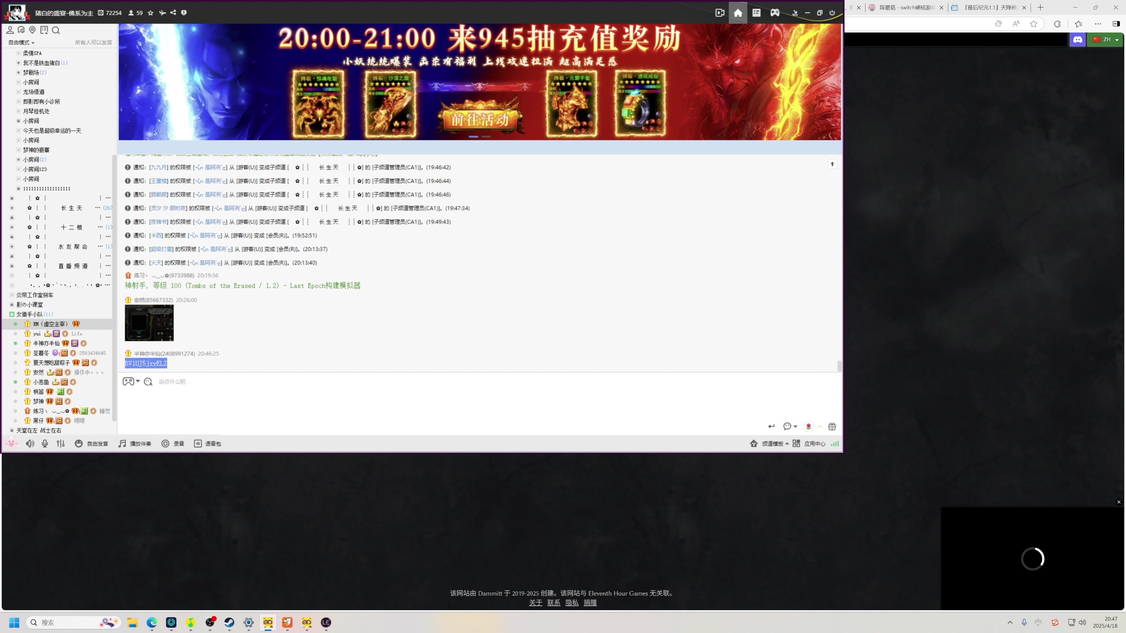Screen dimensions: 1126x633
Task: Open the card layout icon in the YY title bar
Action: pos(757,13)
